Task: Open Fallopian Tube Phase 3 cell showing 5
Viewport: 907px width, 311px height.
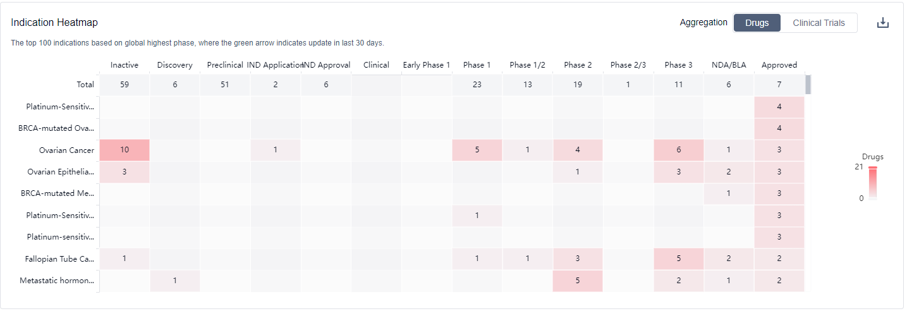Action: coord(678,259)
